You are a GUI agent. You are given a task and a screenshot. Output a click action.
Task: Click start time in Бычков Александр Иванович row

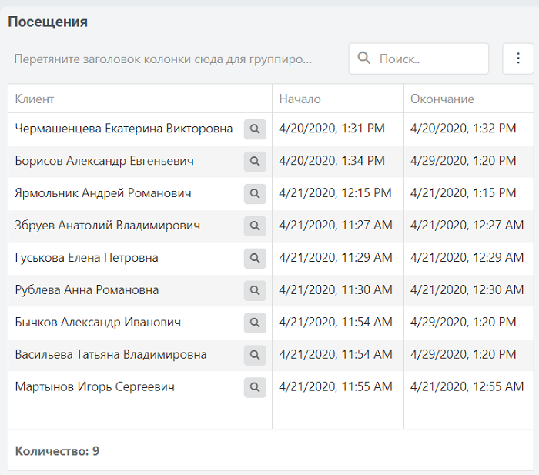[x=336, y=323]
